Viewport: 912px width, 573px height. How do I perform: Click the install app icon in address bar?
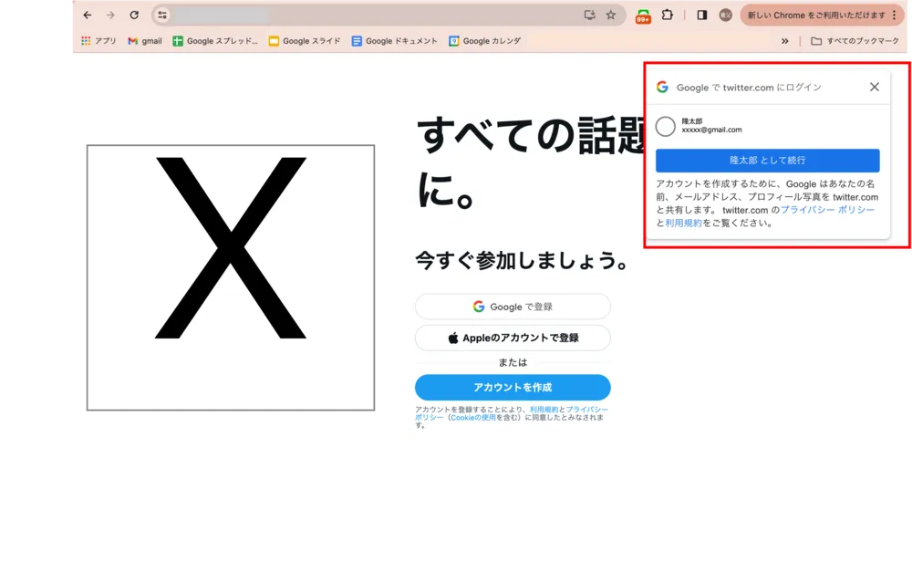click(x=589, y=16)
